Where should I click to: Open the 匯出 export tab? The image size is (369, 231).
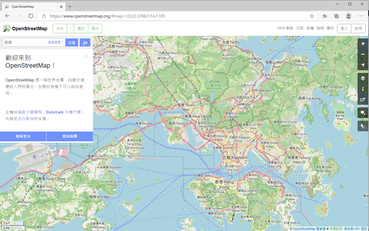pyautogui.click(x=95, y=28)
